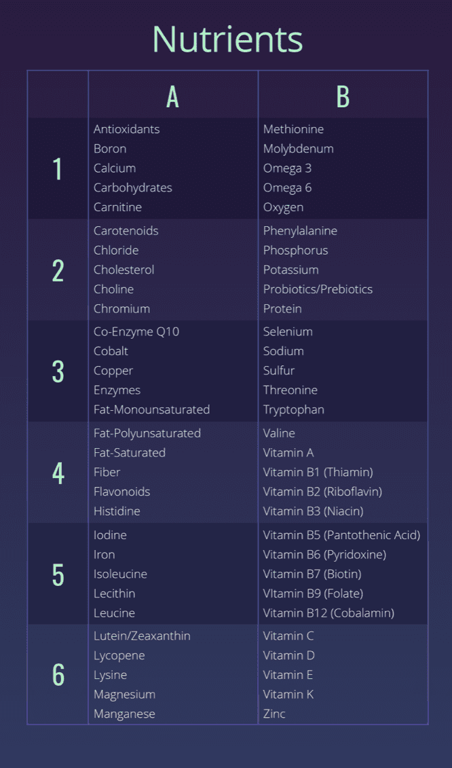The image size is (452, 768).
Task: Click the Nutrients title heading
Action: coord(228,39)
